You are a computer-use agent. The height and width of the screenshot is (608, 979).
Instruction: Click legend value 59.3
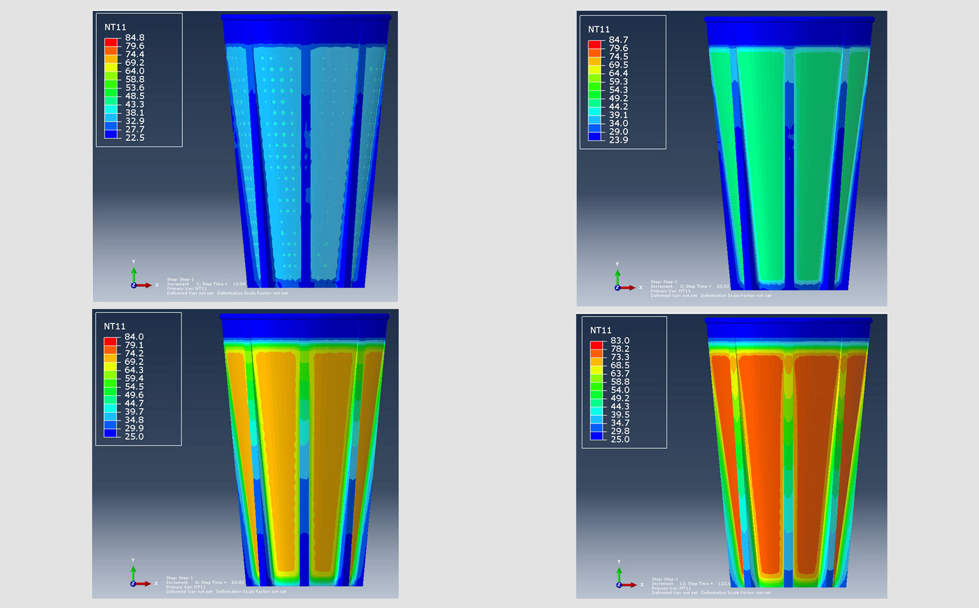coord(619,81)
